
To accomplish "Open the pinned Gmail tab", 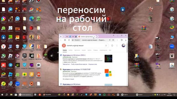I will pos(67,37).
